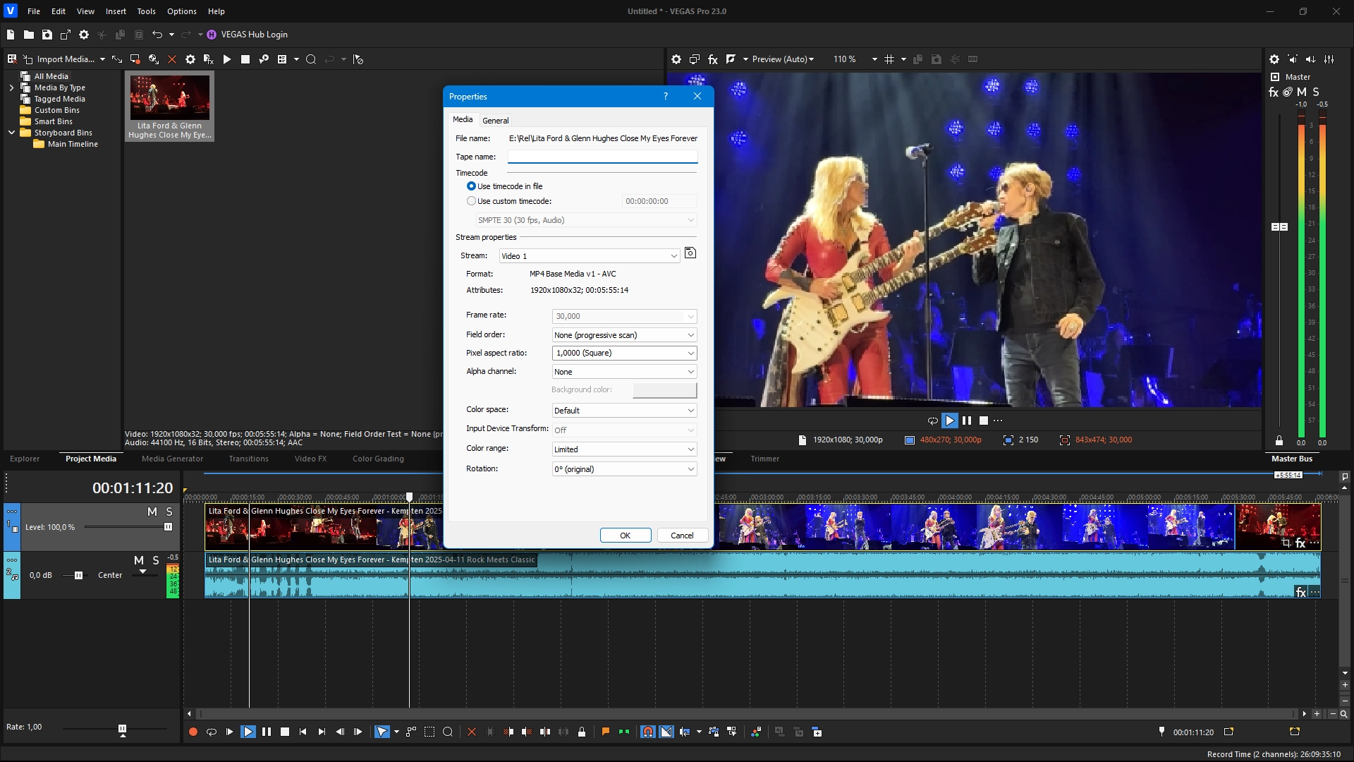Open event pan/crop icon on video clip
Screen dimensions: 1354x762
click(x=1286, y=543)
